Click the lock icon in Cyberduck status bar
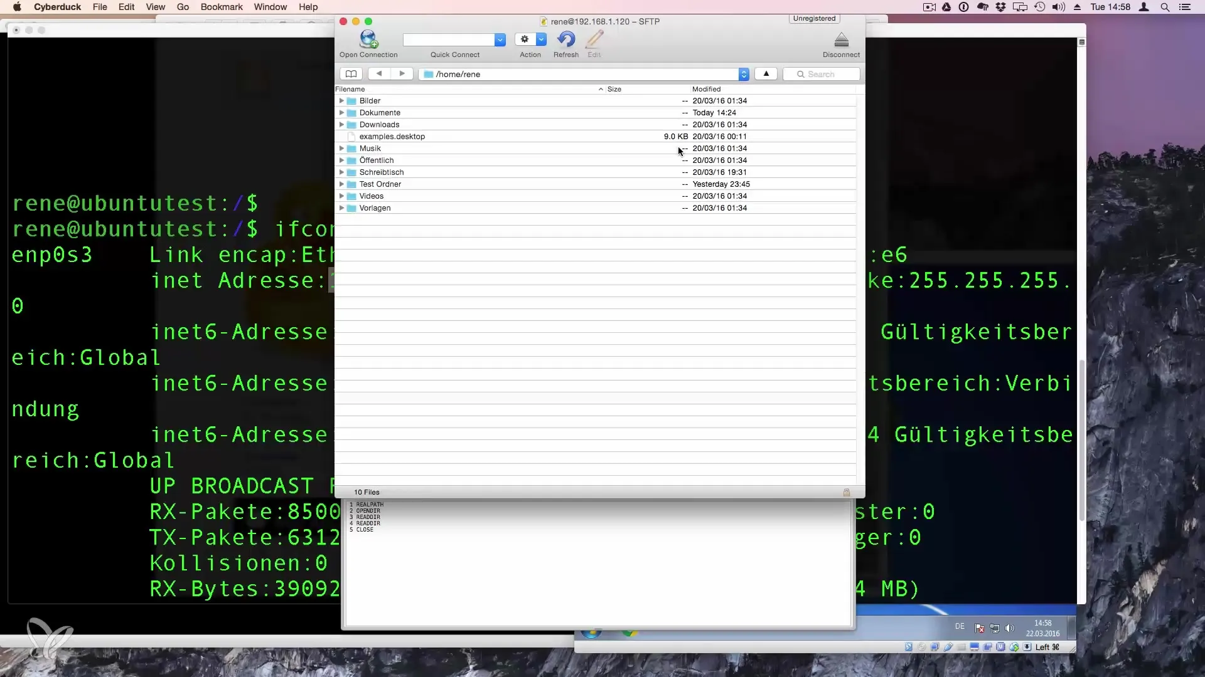This screenshot has width=1205, height=677. pyautogui.click(x=847, y=493)
